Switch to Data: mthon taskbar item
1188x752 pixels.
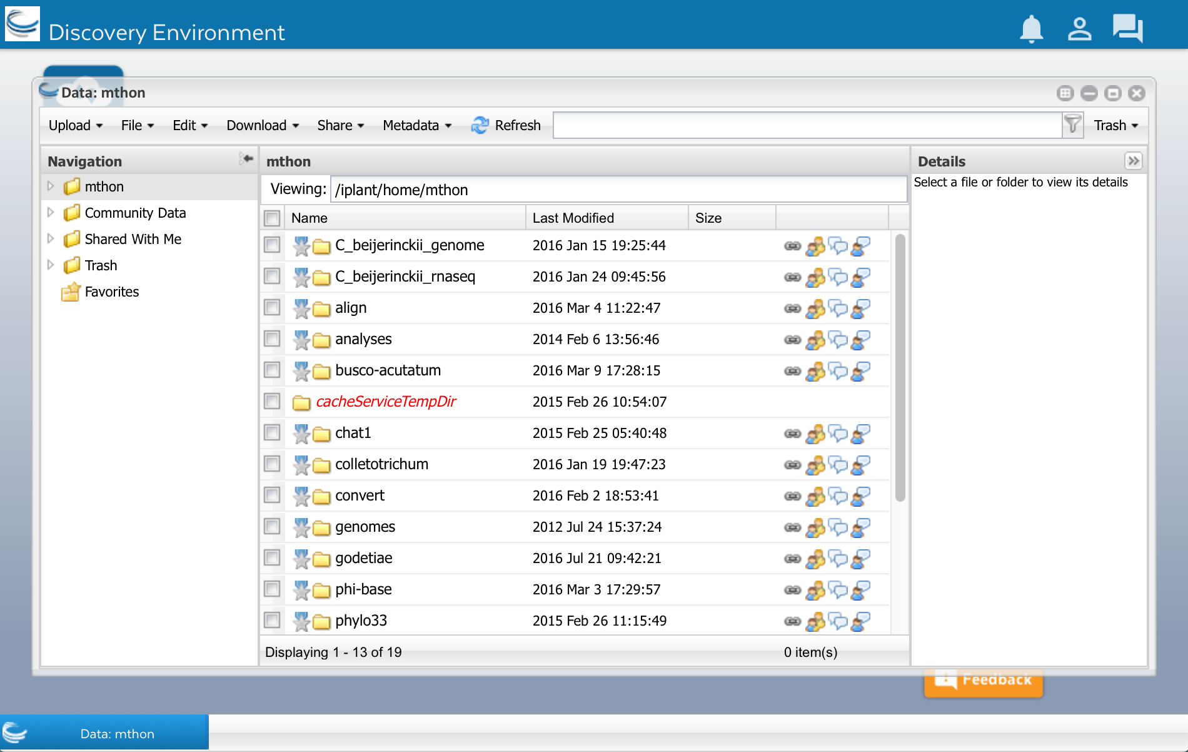click(x=104, y=733)
